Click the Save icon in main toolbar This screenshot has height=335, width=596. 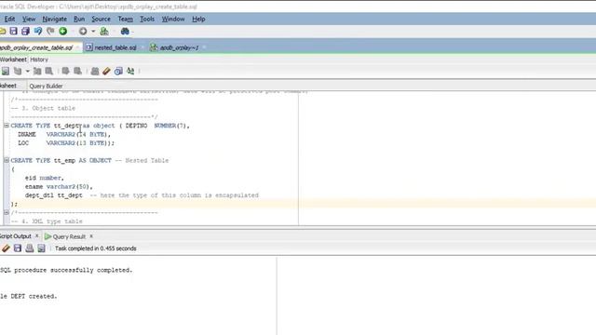pyautogui.click(x=14, y=31)
